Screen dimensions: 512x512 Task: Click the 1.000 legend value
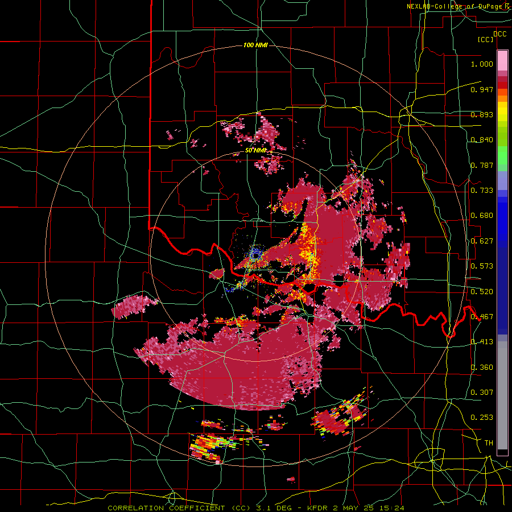tap(482, 64)
